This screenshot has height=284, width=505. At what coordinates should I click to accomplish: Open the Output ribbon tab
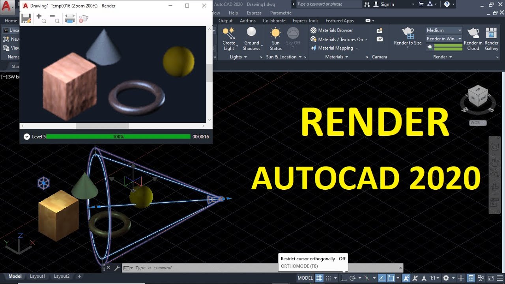click(x=226, y=21)
